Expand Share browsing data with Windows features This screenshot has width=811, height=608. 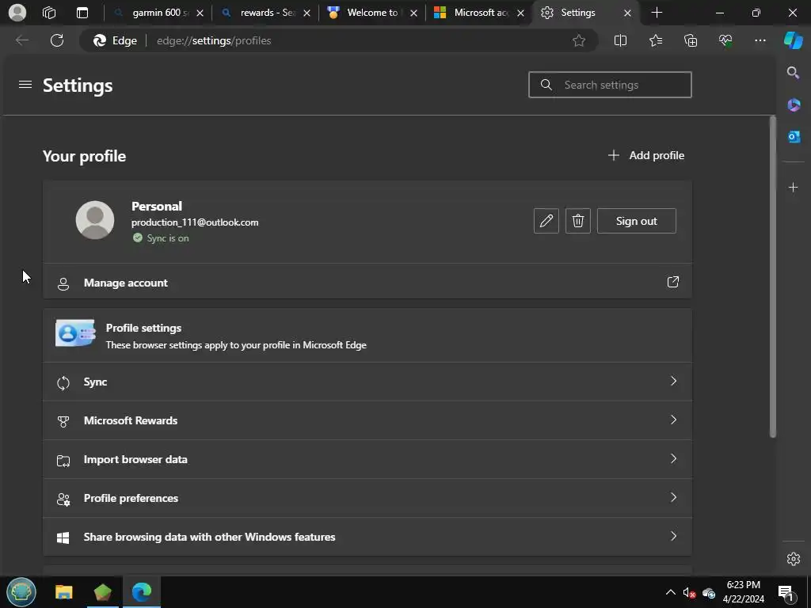tap(367, 537)
